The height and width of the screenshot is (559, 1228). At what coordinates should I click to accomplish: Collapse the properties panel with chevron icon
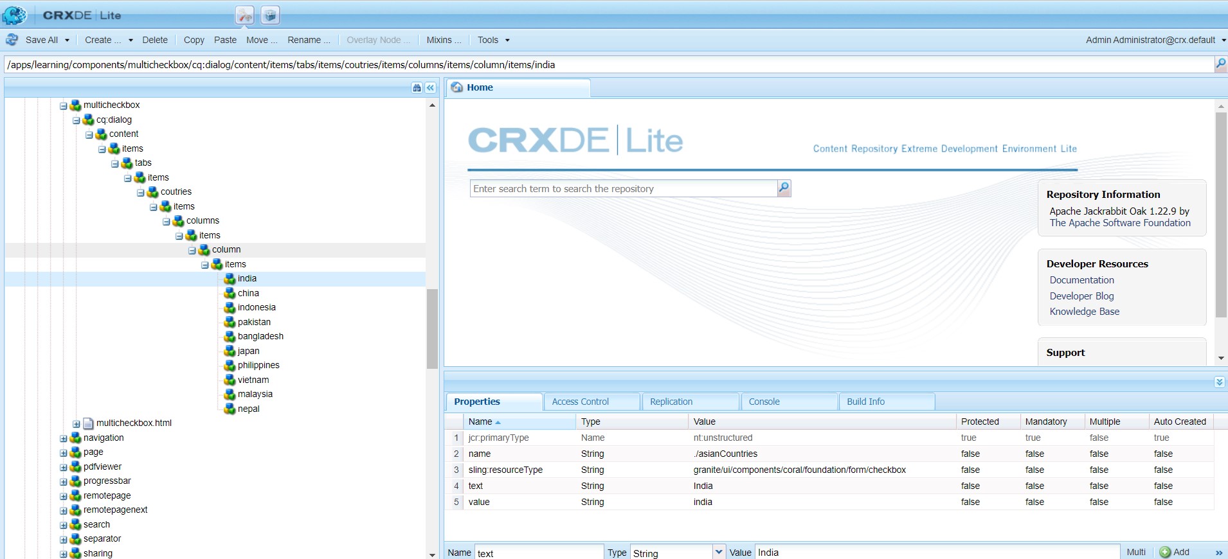tap(1219, 382)
